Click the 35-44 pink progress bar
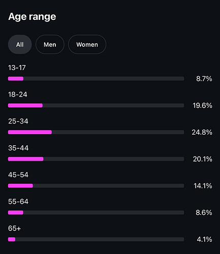220x254 pixels. click(26, 159)
